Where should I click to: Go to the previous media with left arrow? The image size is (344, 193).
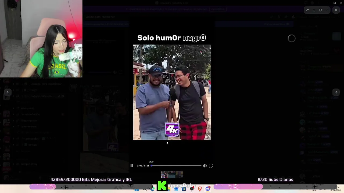click(8, 92)
